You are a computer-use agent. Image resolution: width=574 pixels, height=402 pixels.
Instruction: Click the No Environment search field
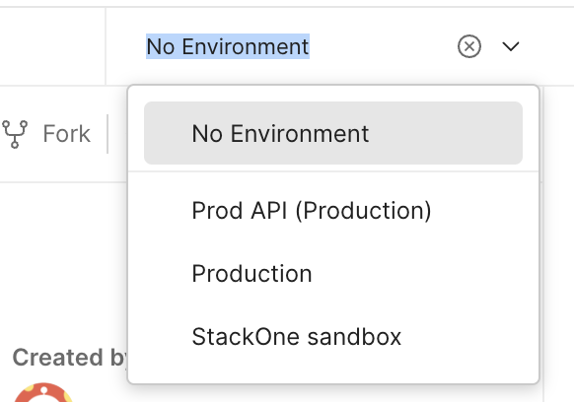click(x=293, y=46)
